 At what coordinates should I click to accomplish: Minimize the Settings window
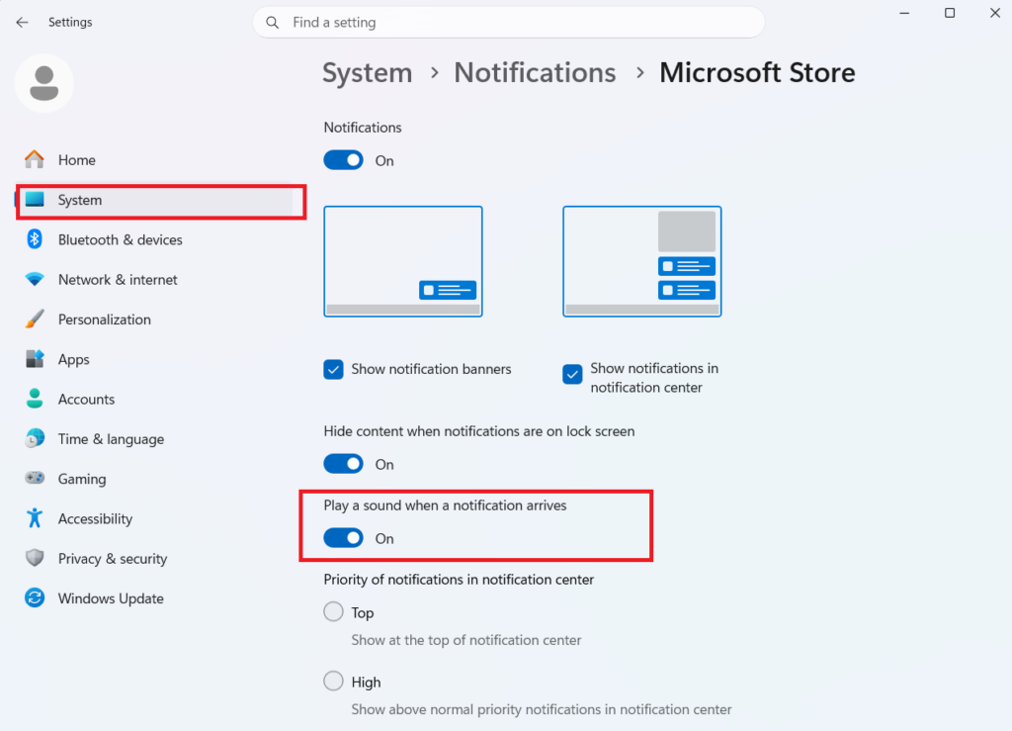pyautogui.click(x=904, y=13)
